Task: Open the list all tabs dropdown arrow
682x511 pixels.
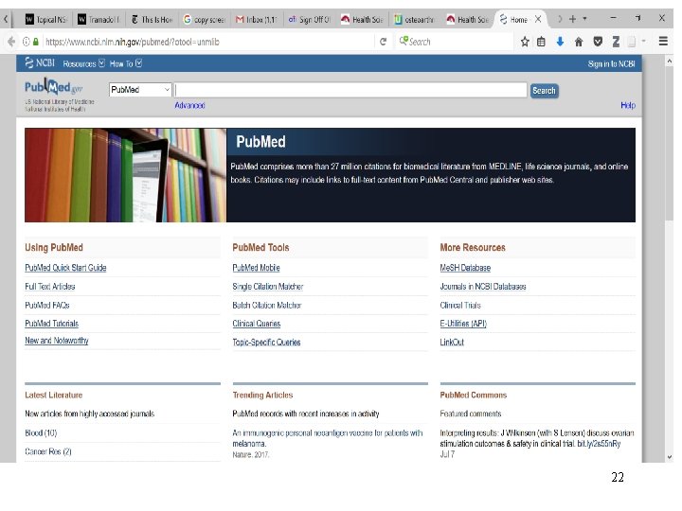Action: coord(584,19)
